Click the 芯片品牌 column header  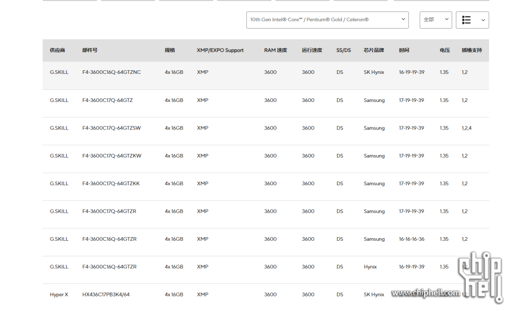click(x=374, y=50)
